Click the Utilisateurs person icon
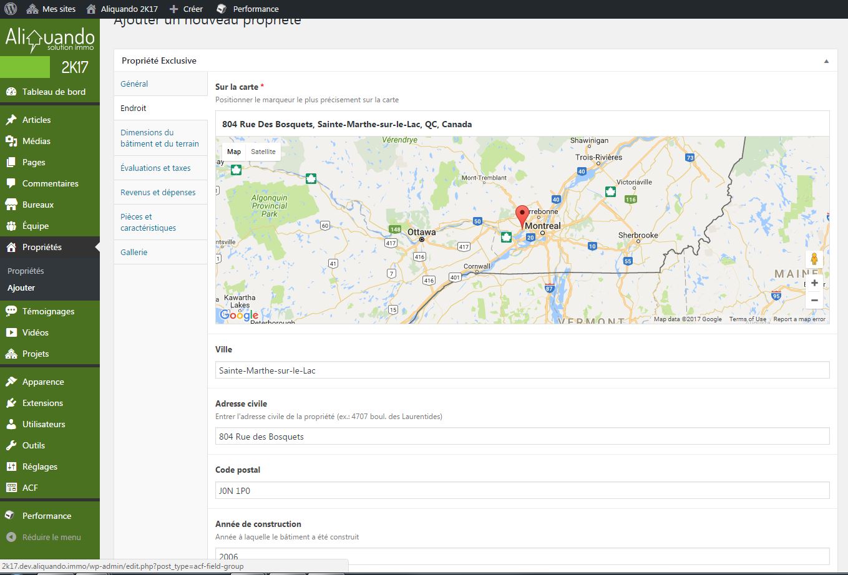Viewport: 848px width, 575px height. (x=11, y=424)
